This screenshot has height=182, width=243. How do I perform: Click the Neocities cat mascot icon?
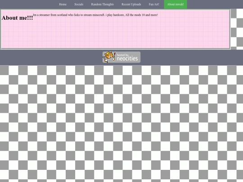tap(109, 57)
